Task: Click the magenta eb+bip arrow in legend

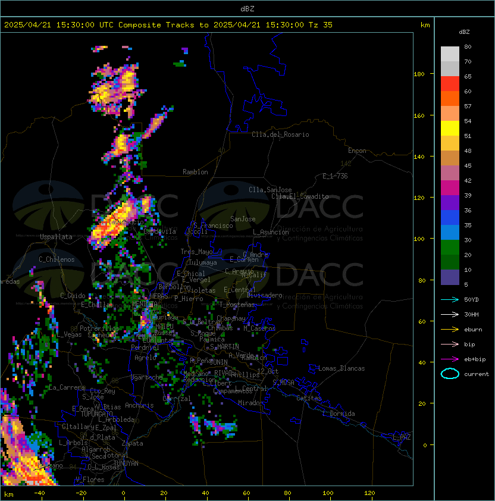Action: pyautogui.click(x=450, y=359)
